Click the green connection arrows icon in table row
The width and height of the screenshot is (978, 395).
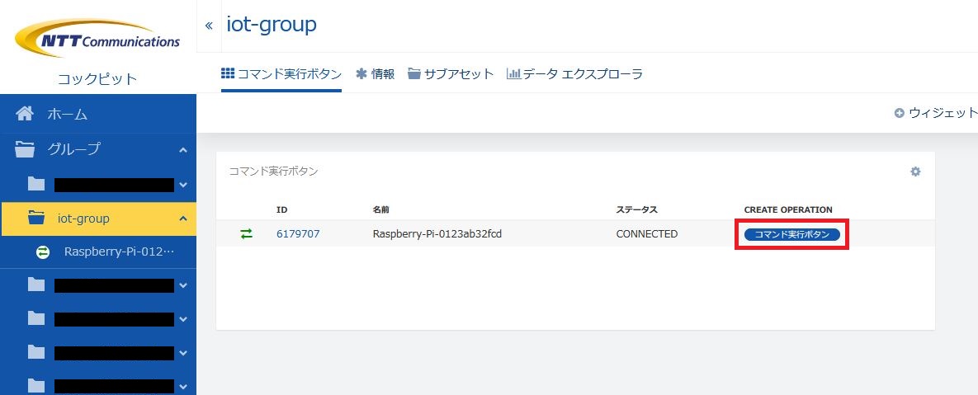coord(247,234)
